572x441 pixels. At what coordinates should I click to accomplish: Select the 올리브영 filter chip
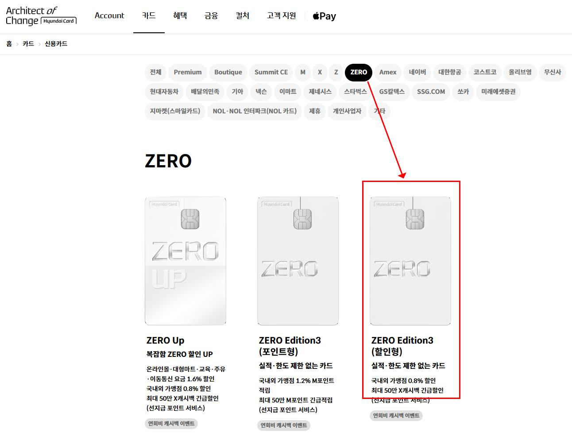[x=520, y=72]
